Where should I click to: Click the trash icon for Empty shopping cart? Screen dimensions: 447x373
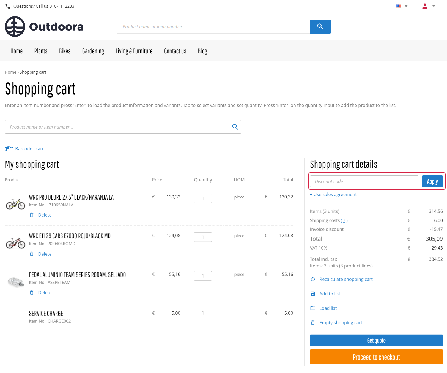313,323
